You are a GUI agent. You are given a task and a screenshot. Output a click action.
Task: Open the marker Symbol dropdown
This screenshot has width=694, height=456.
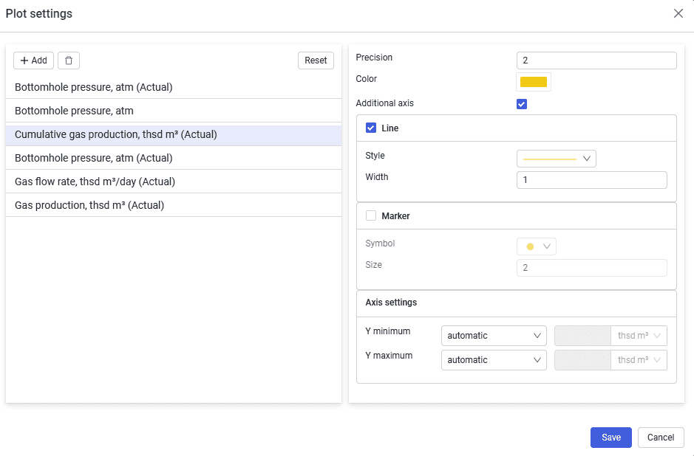pos(537,246)
